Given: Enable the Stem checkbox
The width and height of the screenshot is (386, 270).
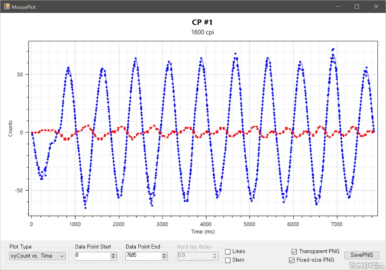Looking at the screenshot, I should tap(228, 260).
